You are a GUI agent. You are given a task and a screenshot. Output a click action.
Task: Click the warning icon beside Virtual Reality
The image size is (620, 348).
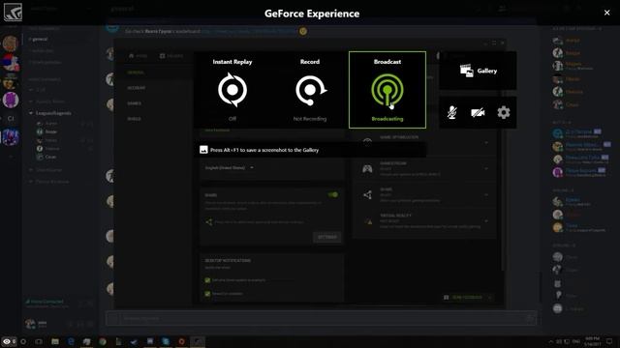(x=369, y=221)
